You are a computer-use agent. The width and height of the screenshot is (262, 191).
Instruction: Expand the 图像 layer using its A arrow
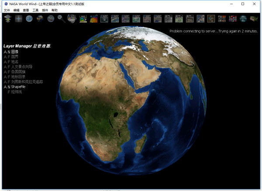pyautogui.click(x=5, y=52)
